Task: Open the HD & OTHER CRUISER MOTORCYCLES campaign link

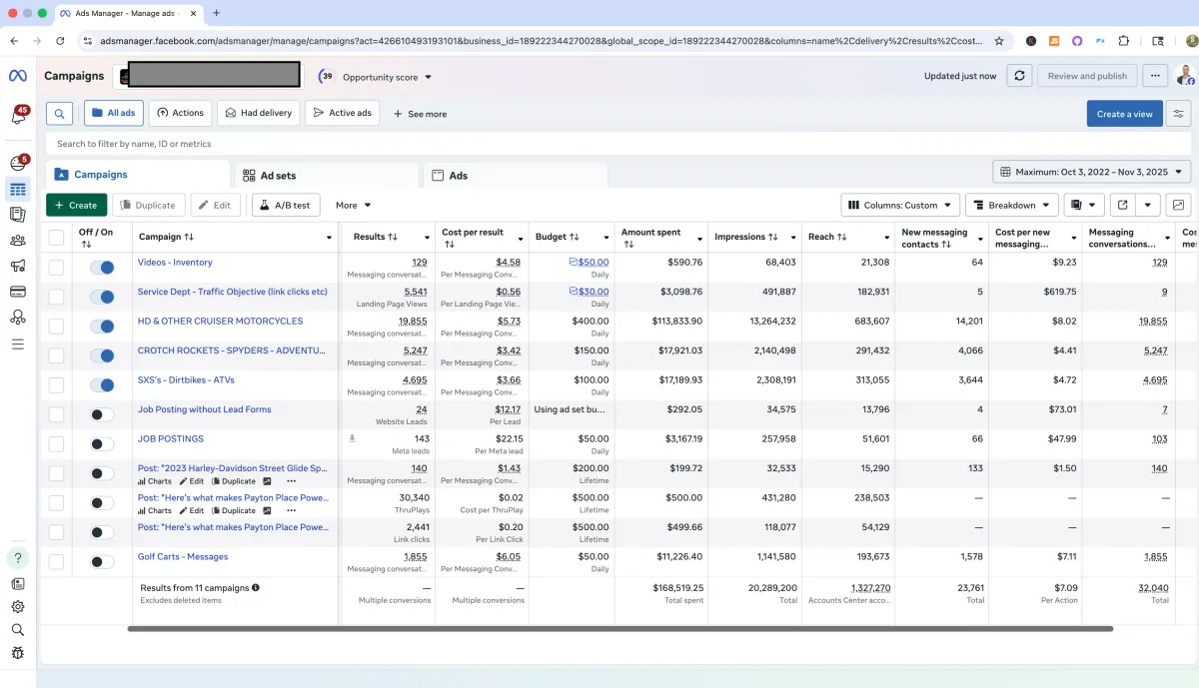Action: (x=220, y=322)
